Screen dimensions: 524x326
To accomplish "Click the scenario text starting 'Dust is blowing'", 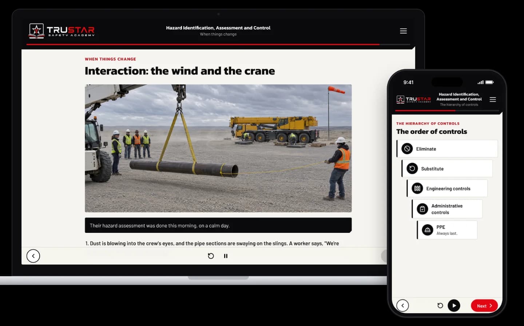I will [x=212, y=243].
